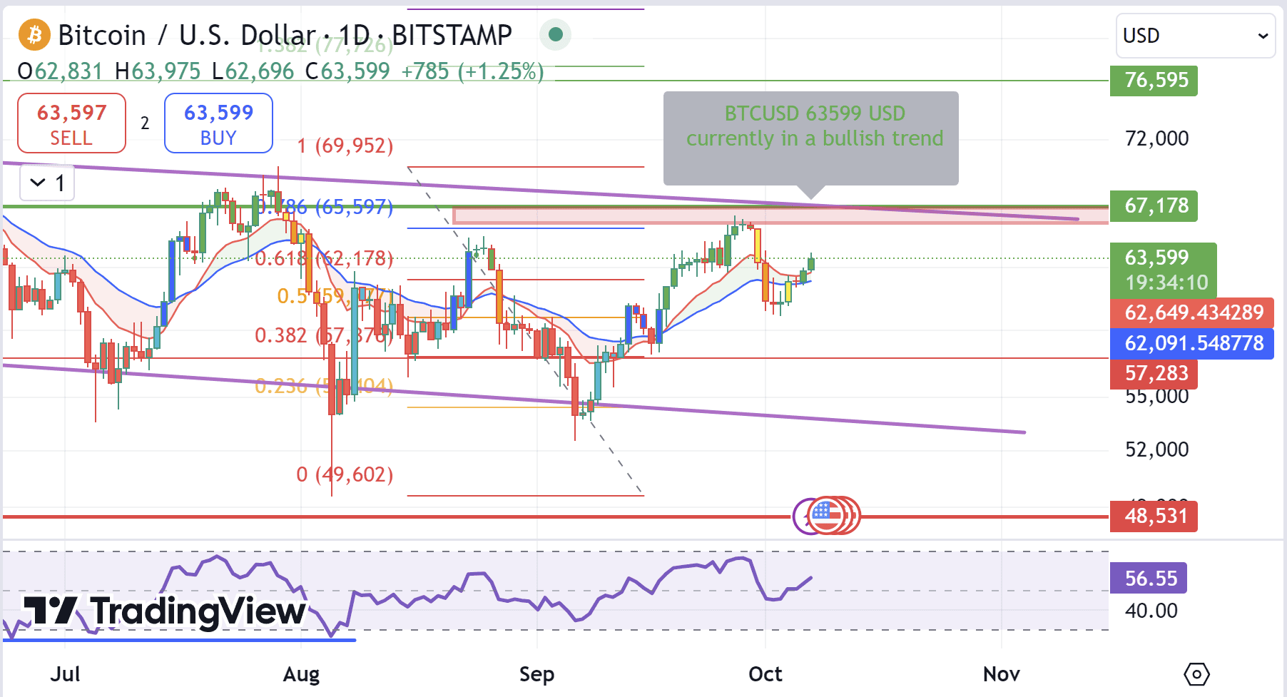Click the green market status dot
Screen dimensions: 1287x697
pyautogui.click(x=556, y=34)
